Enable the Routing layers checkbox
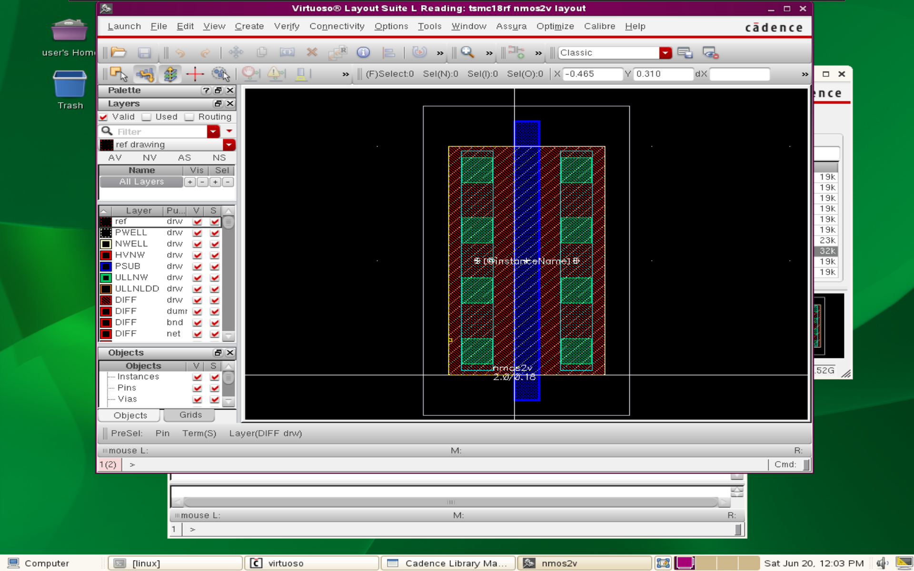Screen dimensions: 914x571 (189, 117)
